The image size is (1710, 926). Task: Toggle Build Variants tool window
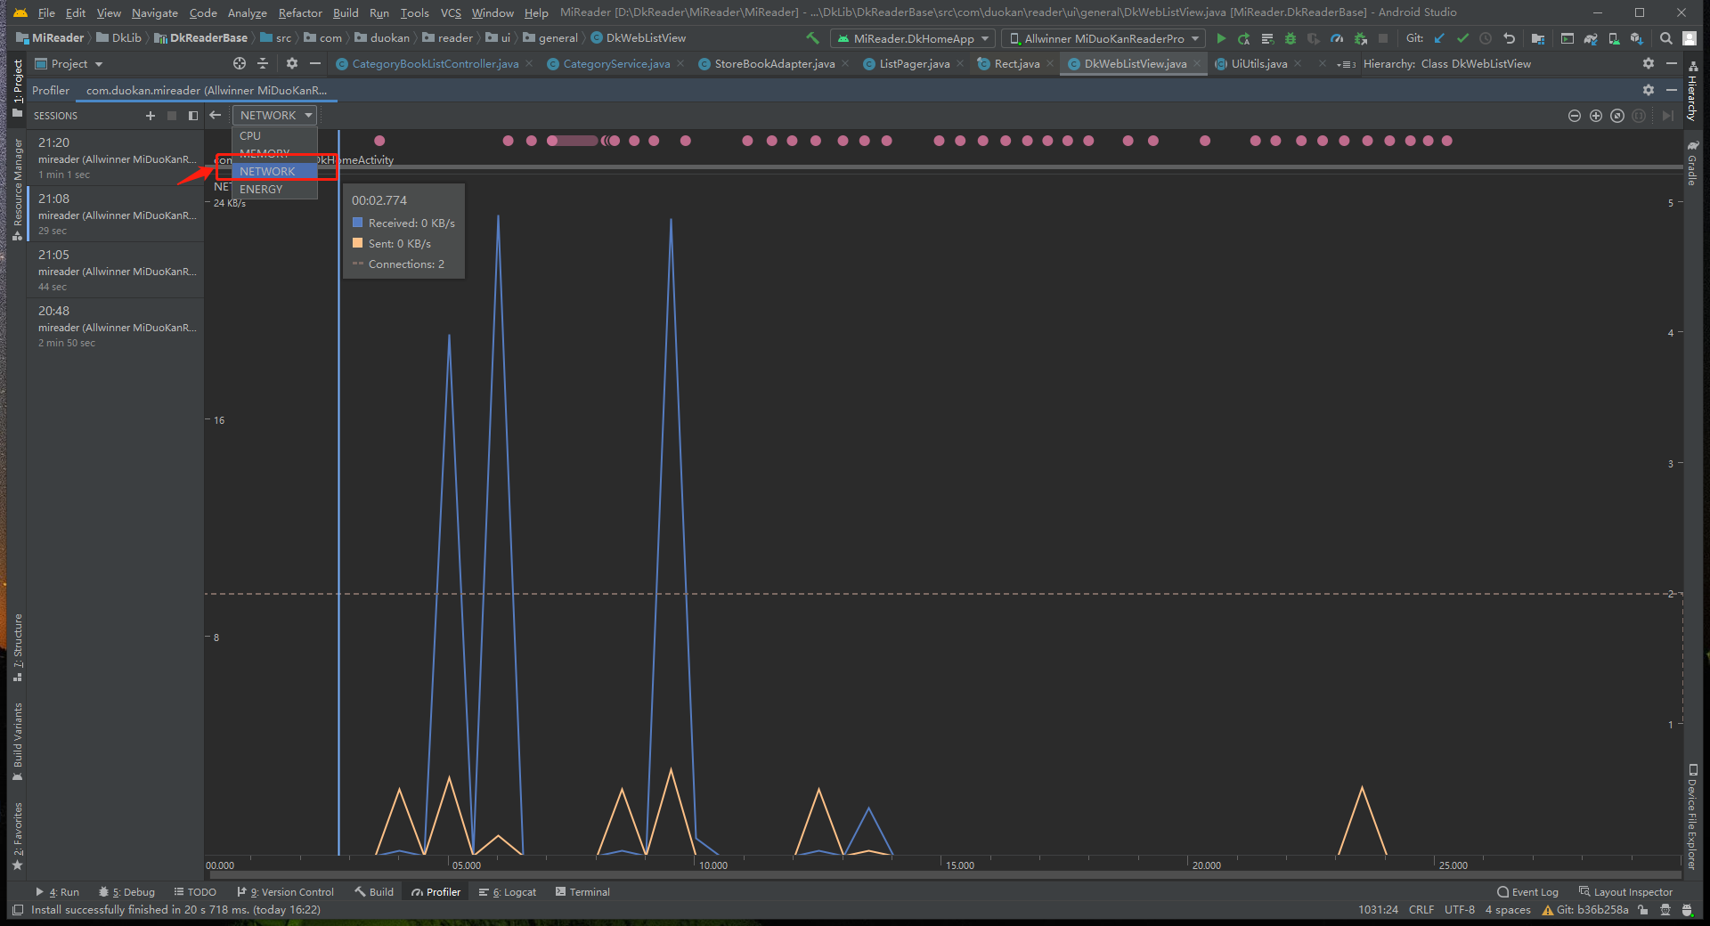(17, 743)
